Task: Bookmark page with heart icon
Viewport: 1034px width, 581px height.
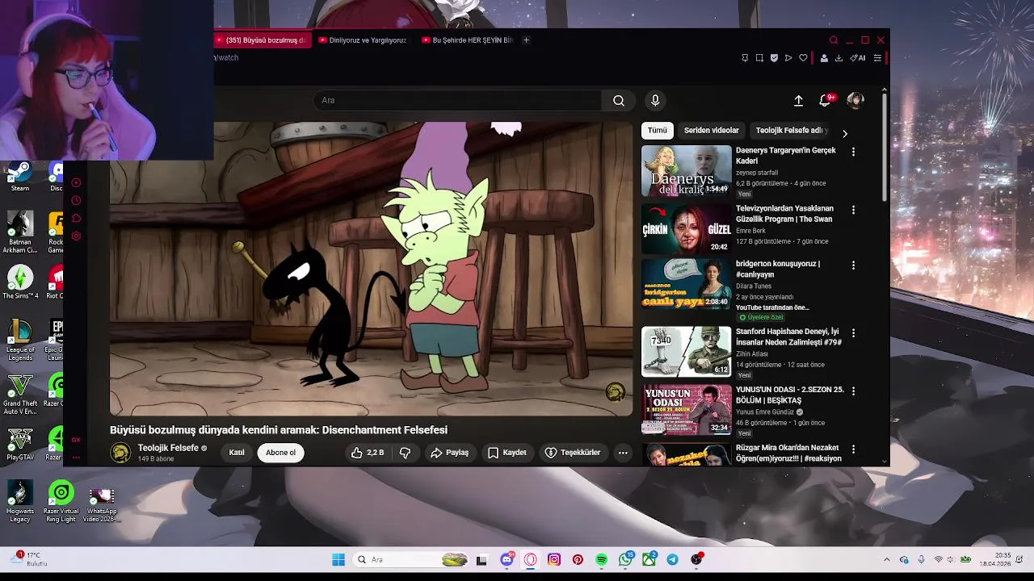Action: point(803,58)
